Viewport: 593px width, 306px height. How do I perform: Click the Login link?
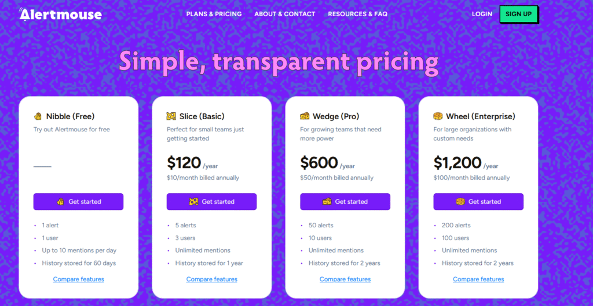[482, 14]
